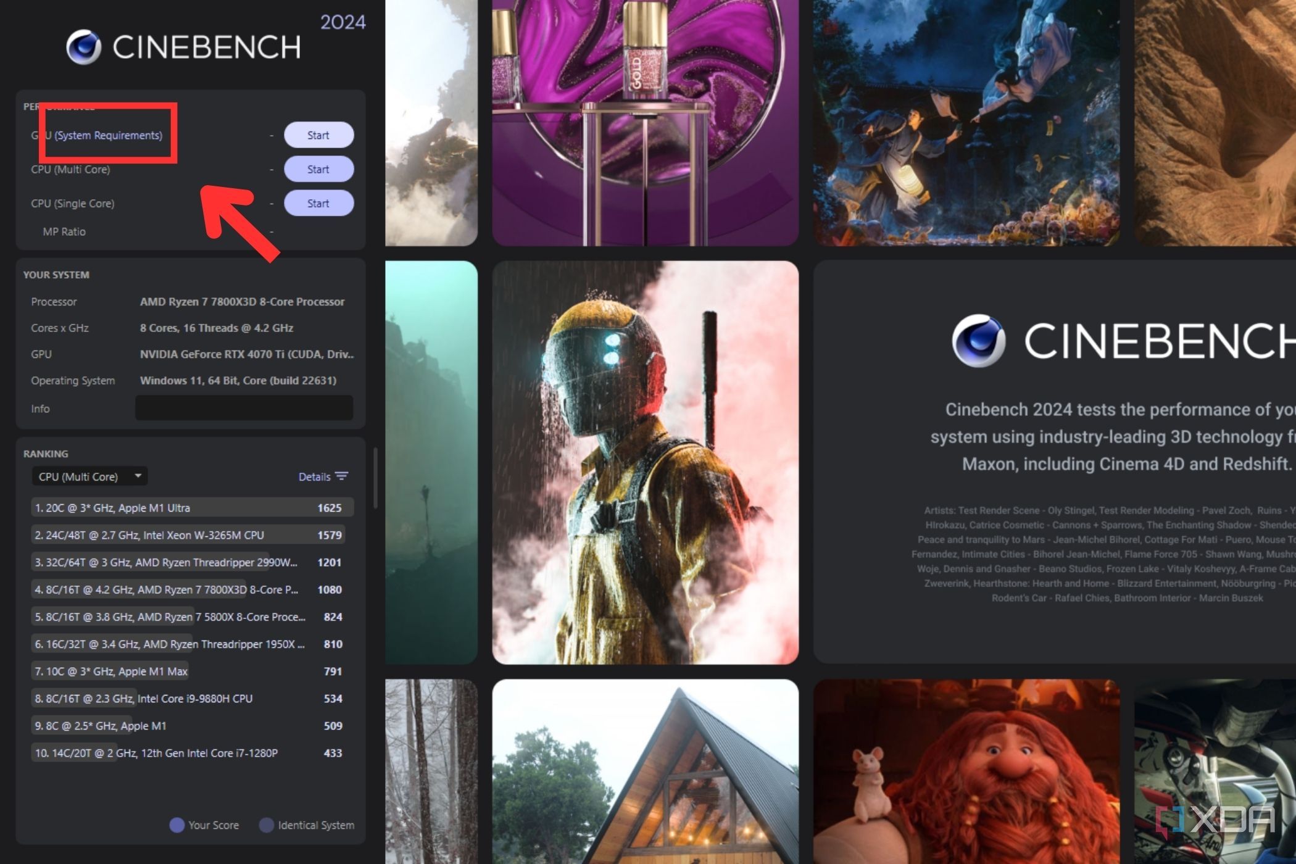The height and width of the screenshot is (864, 1296).
Task: Click the sidebar vertical scrollbar
Action: pyautogui.click(x=375, y=478)
